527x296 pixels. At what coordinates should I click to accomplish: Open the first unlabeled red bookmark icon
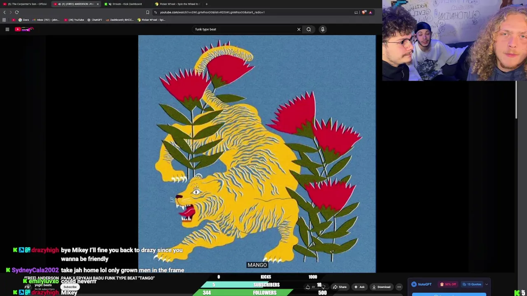point(14,20)
